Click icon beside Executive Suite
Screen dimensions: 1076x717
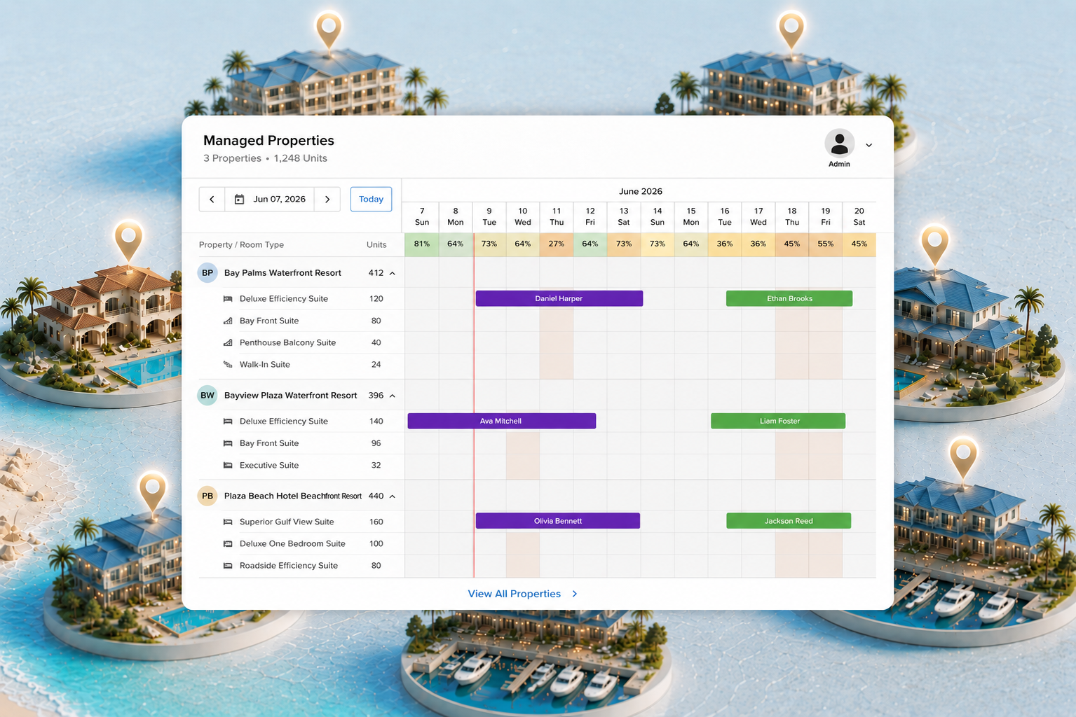pos(228,465)
